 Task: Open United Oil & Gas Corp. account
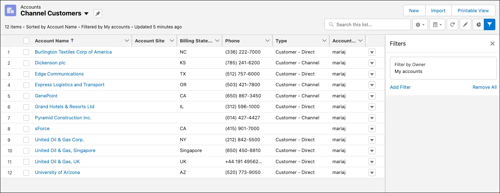coord(59,140)
